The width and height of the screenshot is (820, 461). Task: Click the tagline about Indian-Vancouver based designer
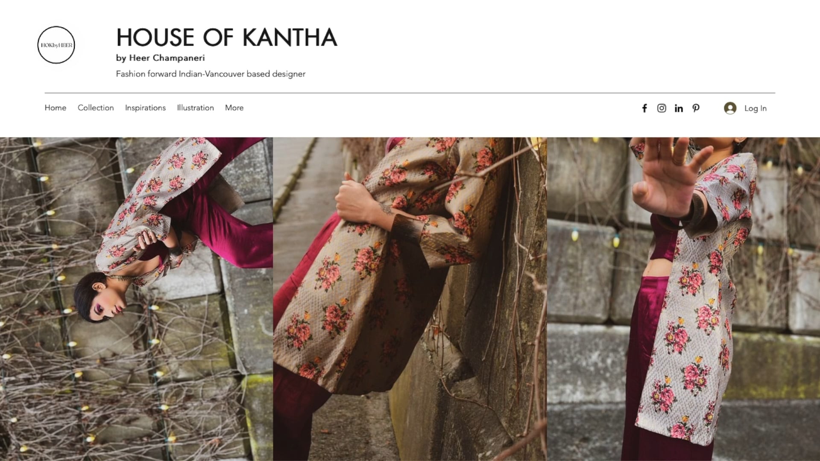[211, 74]
